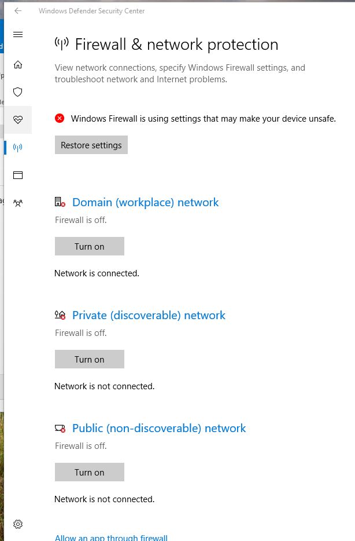Click 'Firewall & network protection' heading
This screenshot has height=541, width=355.
[177, 45]
